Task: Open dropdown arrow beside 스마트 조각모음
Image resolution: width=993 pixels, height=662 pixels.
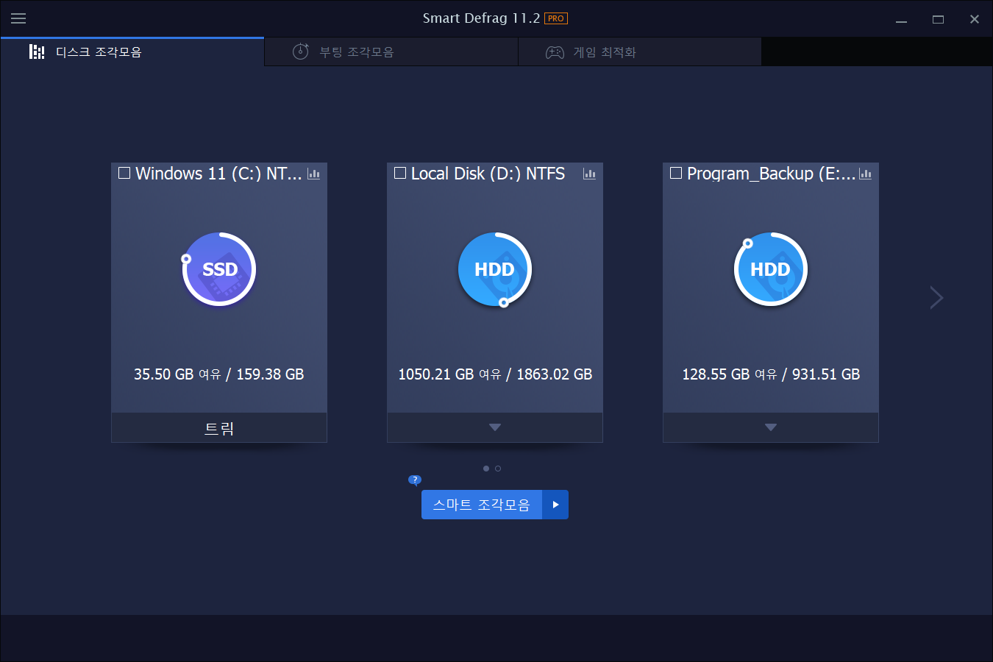Action: [555, 505]
